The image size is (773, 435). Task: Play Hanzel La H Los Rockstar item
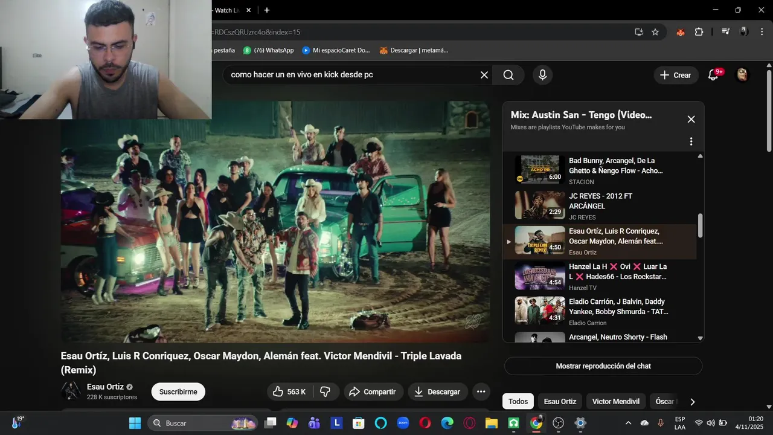pyautogui.click(x=600, y=276)
